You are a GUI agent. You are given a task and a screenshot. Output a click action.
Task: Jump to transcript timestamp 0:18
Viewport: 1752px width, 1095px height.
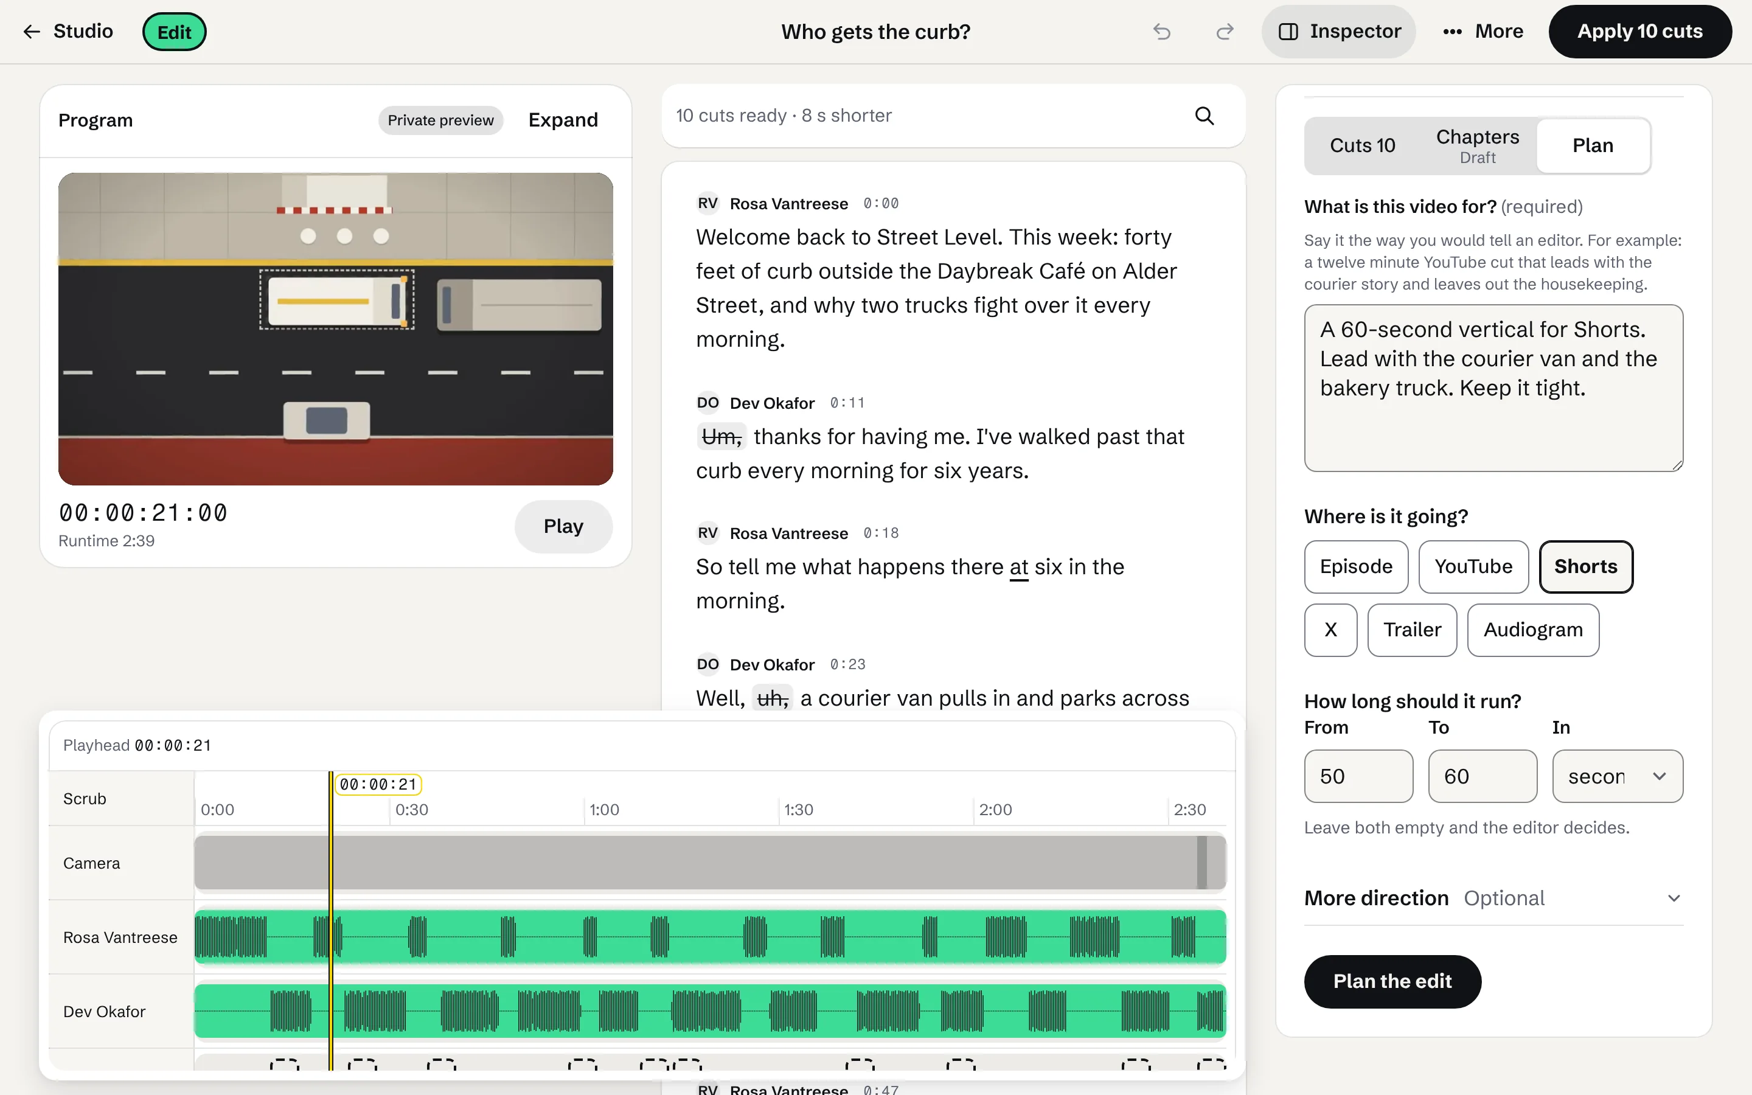pyautogui.click(x=881, y=534)
